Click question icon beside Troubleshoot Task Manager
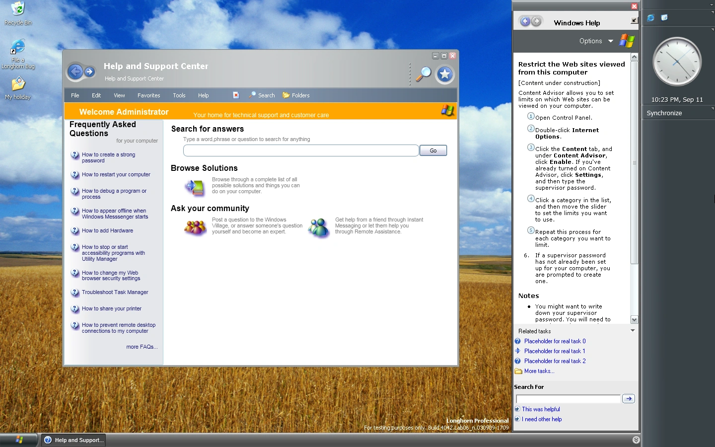Screen dimensions: 715x447 75,293
